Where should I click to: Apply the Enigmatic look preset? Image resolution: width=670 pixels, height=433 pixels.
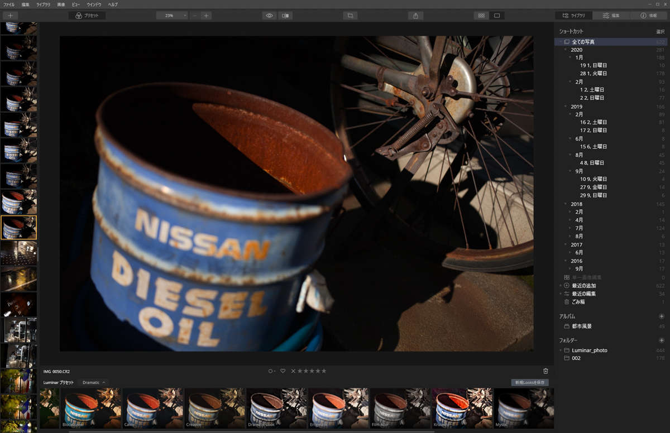tap(338, 408)
